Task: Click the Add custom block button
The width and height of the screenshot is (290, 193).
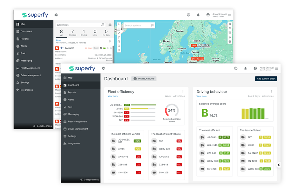Action: [x=266, y=79]
